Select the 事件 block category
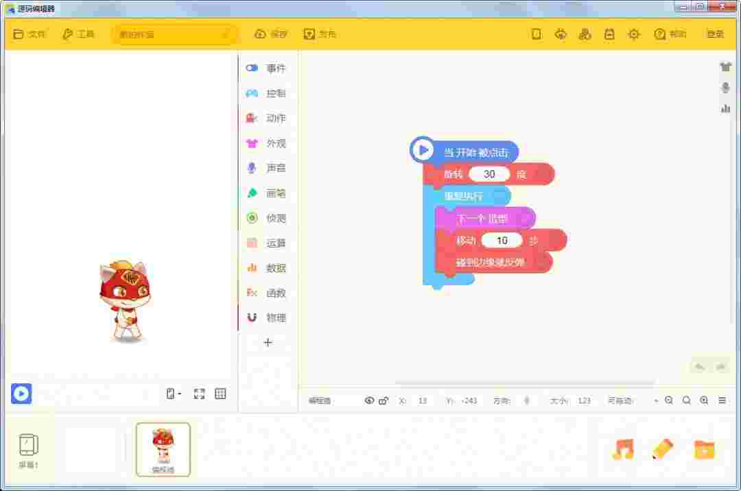Image resolution: width=741 pixels, height=491 pixels. point(268,67)
